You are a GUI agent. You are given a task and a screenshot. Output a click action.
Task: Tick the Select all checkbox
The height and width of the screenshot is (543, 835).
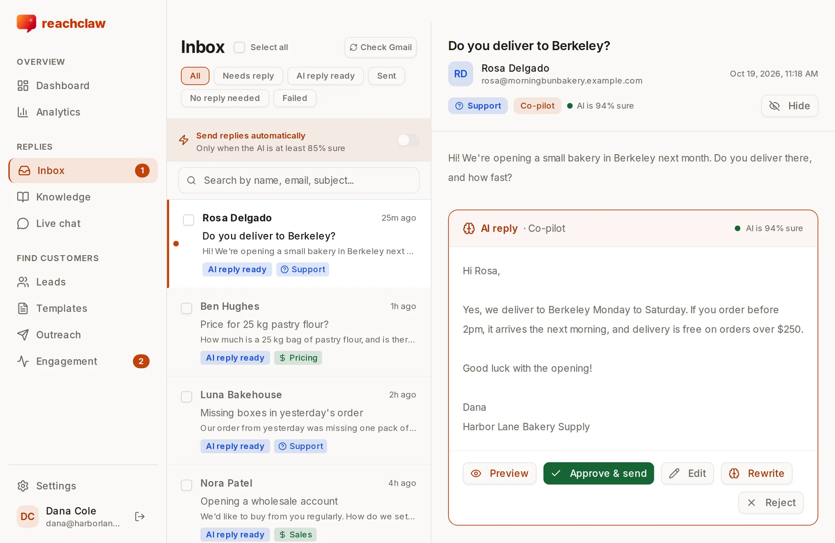click(x=239, y=47)
